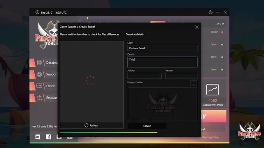
Task: Click the image preview browse button
Action: (x=193, y=83)
